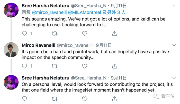
Task: Retweet the ImageNet moment tweet
Action: click(x=55, y=98)
